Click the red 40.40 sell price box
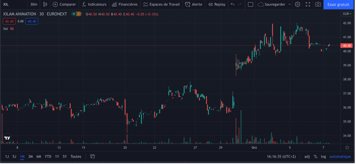 (9, 21)
